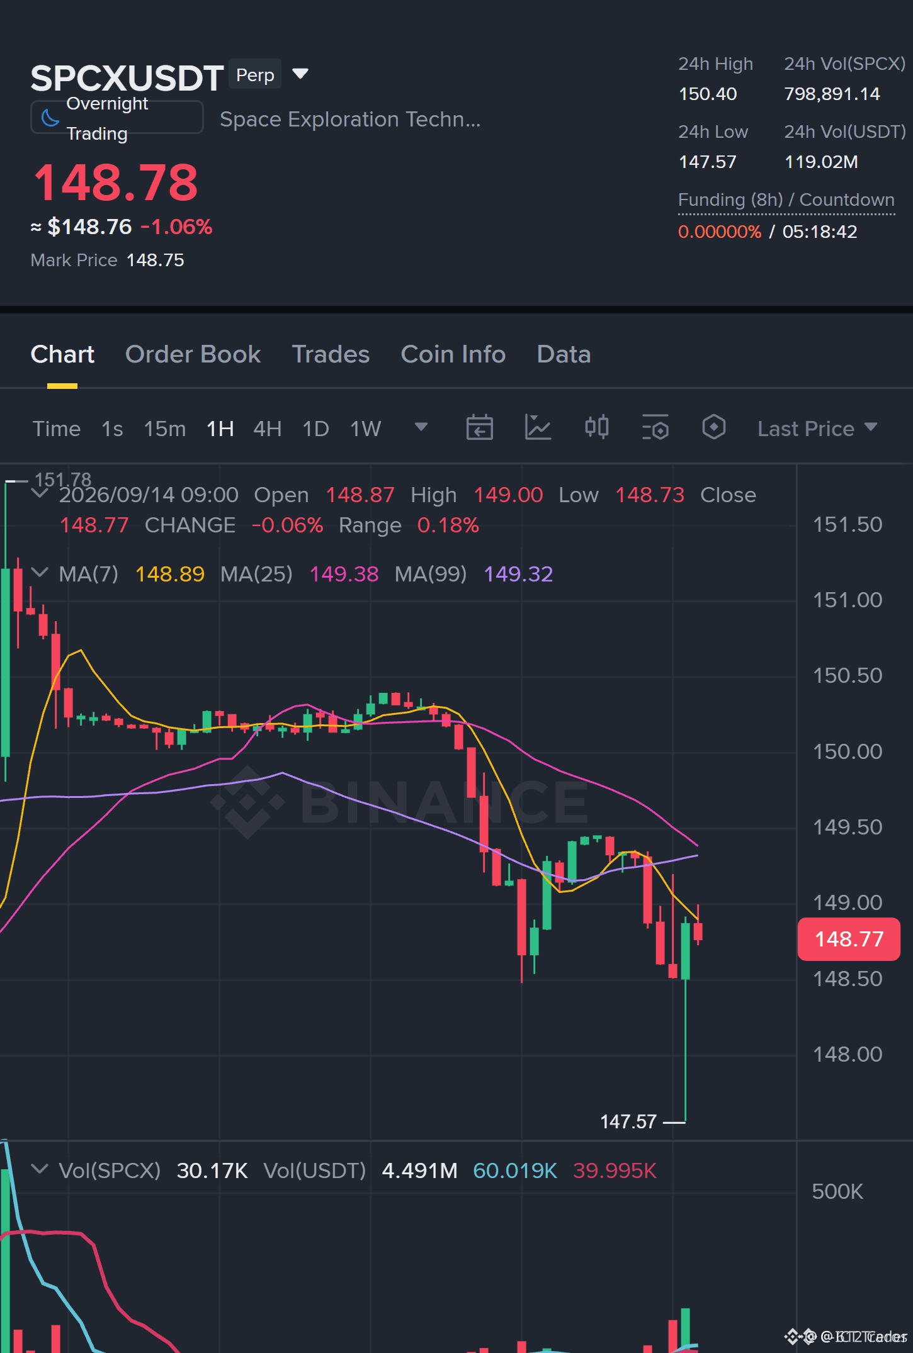913x1353 pixels.
Task: Expand more time interval options arrow
Action: [421, 427]
